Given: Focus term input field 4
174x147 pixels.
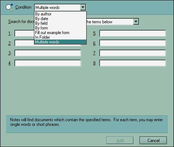Looking at the screenshot, I should point(48,63).
